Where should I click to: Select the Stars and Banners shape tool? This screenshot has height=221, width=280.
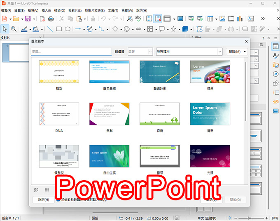click(x=173, y=29)
